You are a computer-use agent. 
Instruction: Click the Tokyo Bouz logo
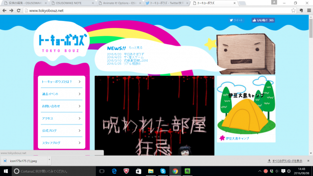[62, 41]
